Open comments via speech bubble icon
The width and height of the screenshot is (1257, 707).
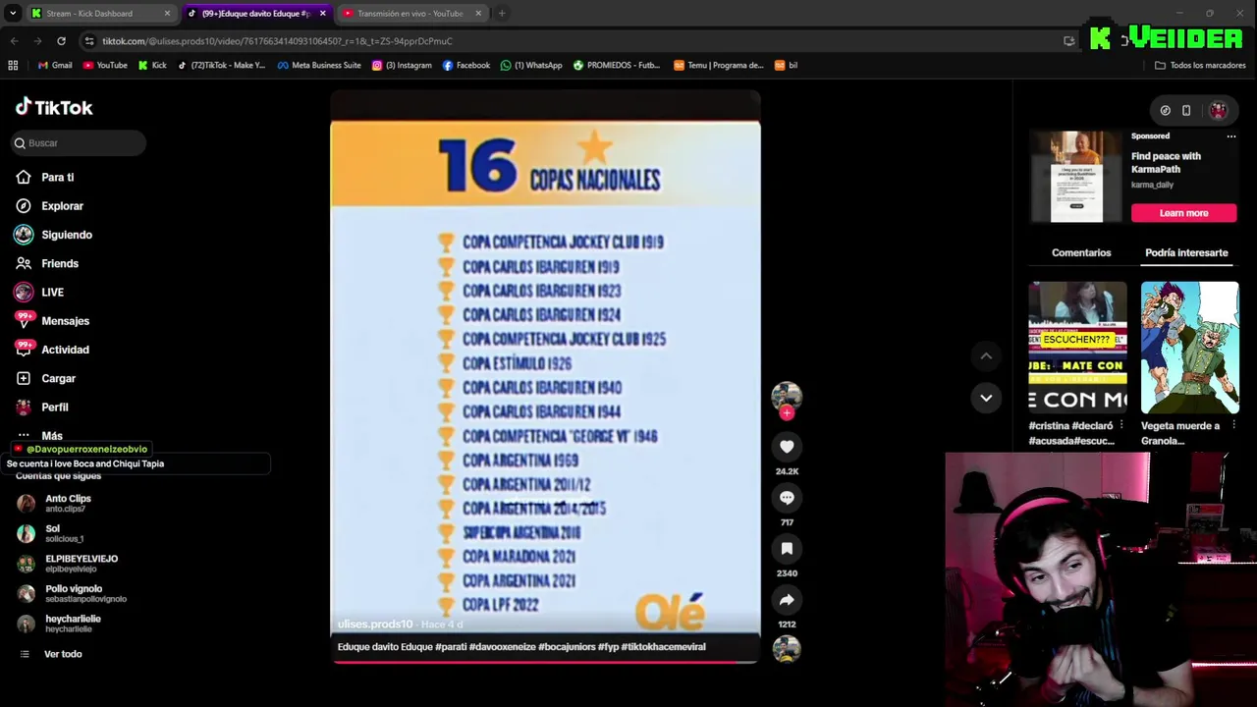point(787,498)
